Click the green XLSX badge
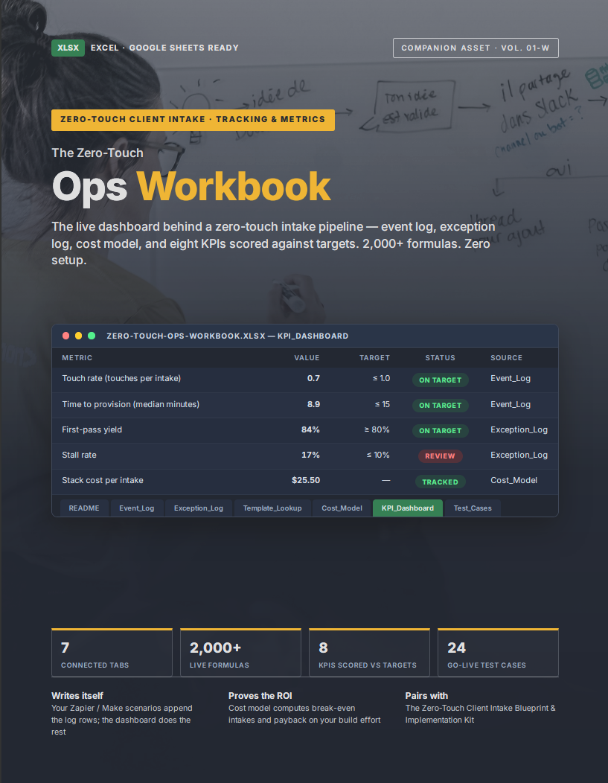The image size is (608, 783). coord(68,48)
